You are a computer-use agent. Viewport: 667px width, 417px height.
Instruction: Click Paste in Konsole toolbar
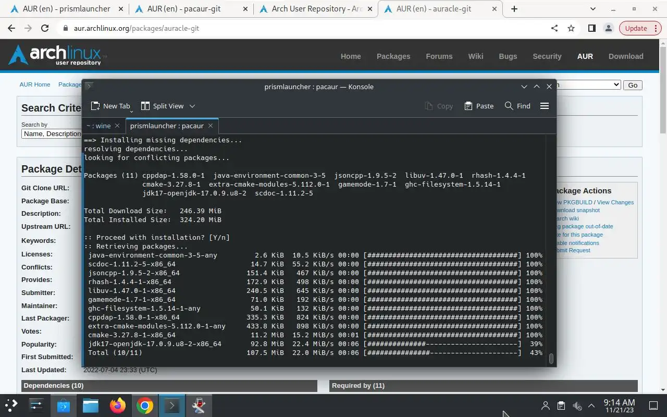click(478, 106)
